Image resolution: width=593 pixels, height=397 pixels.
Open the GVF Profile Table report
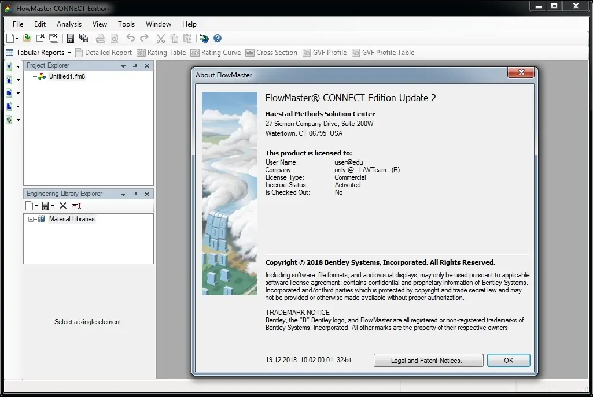point(383,53)
